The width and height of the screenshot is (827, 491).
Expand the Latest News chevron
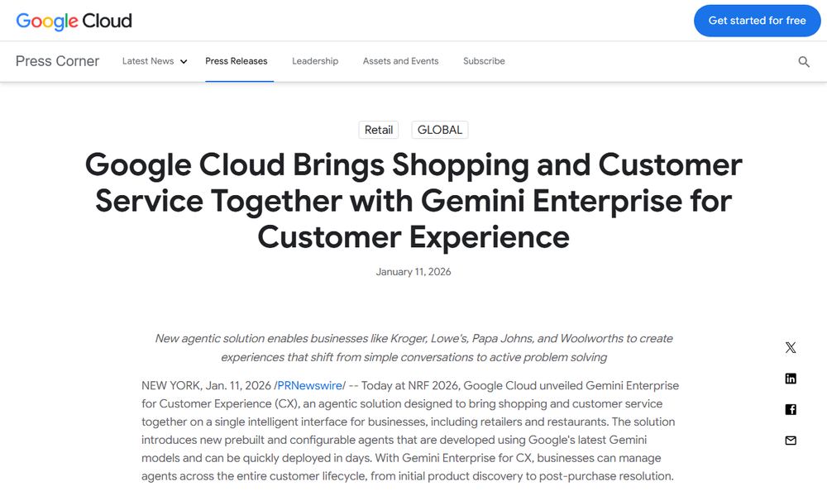[x=184, y=62]
